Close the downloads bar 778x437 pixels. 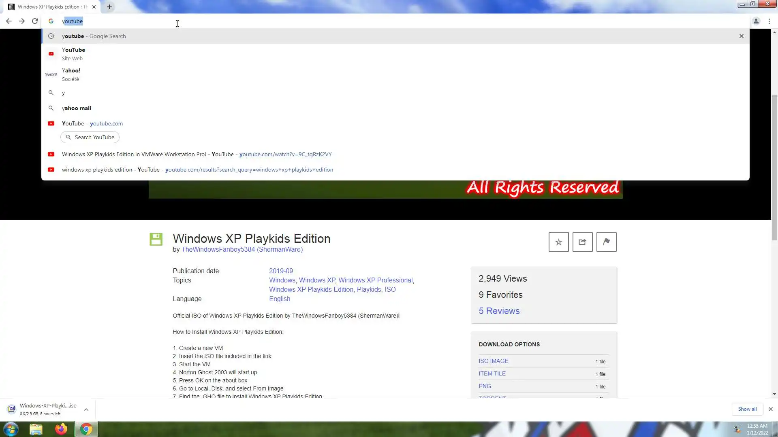(x=770, y=409)
